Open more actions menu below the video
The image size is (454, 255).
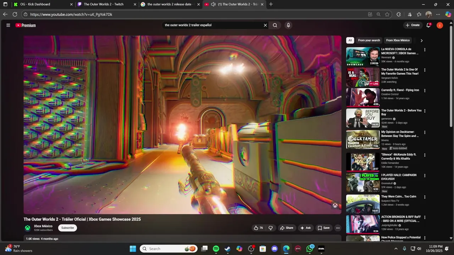(x=338, y=228)
